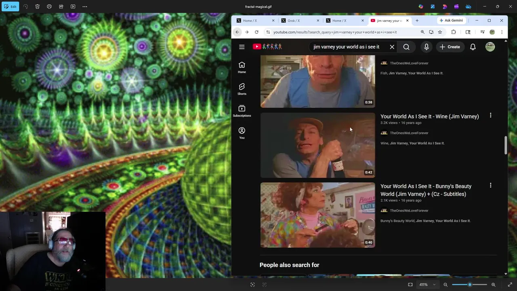Open the You section in YouTube sidebar
This screenshot has height=291, width=517.
click(242, 133)
